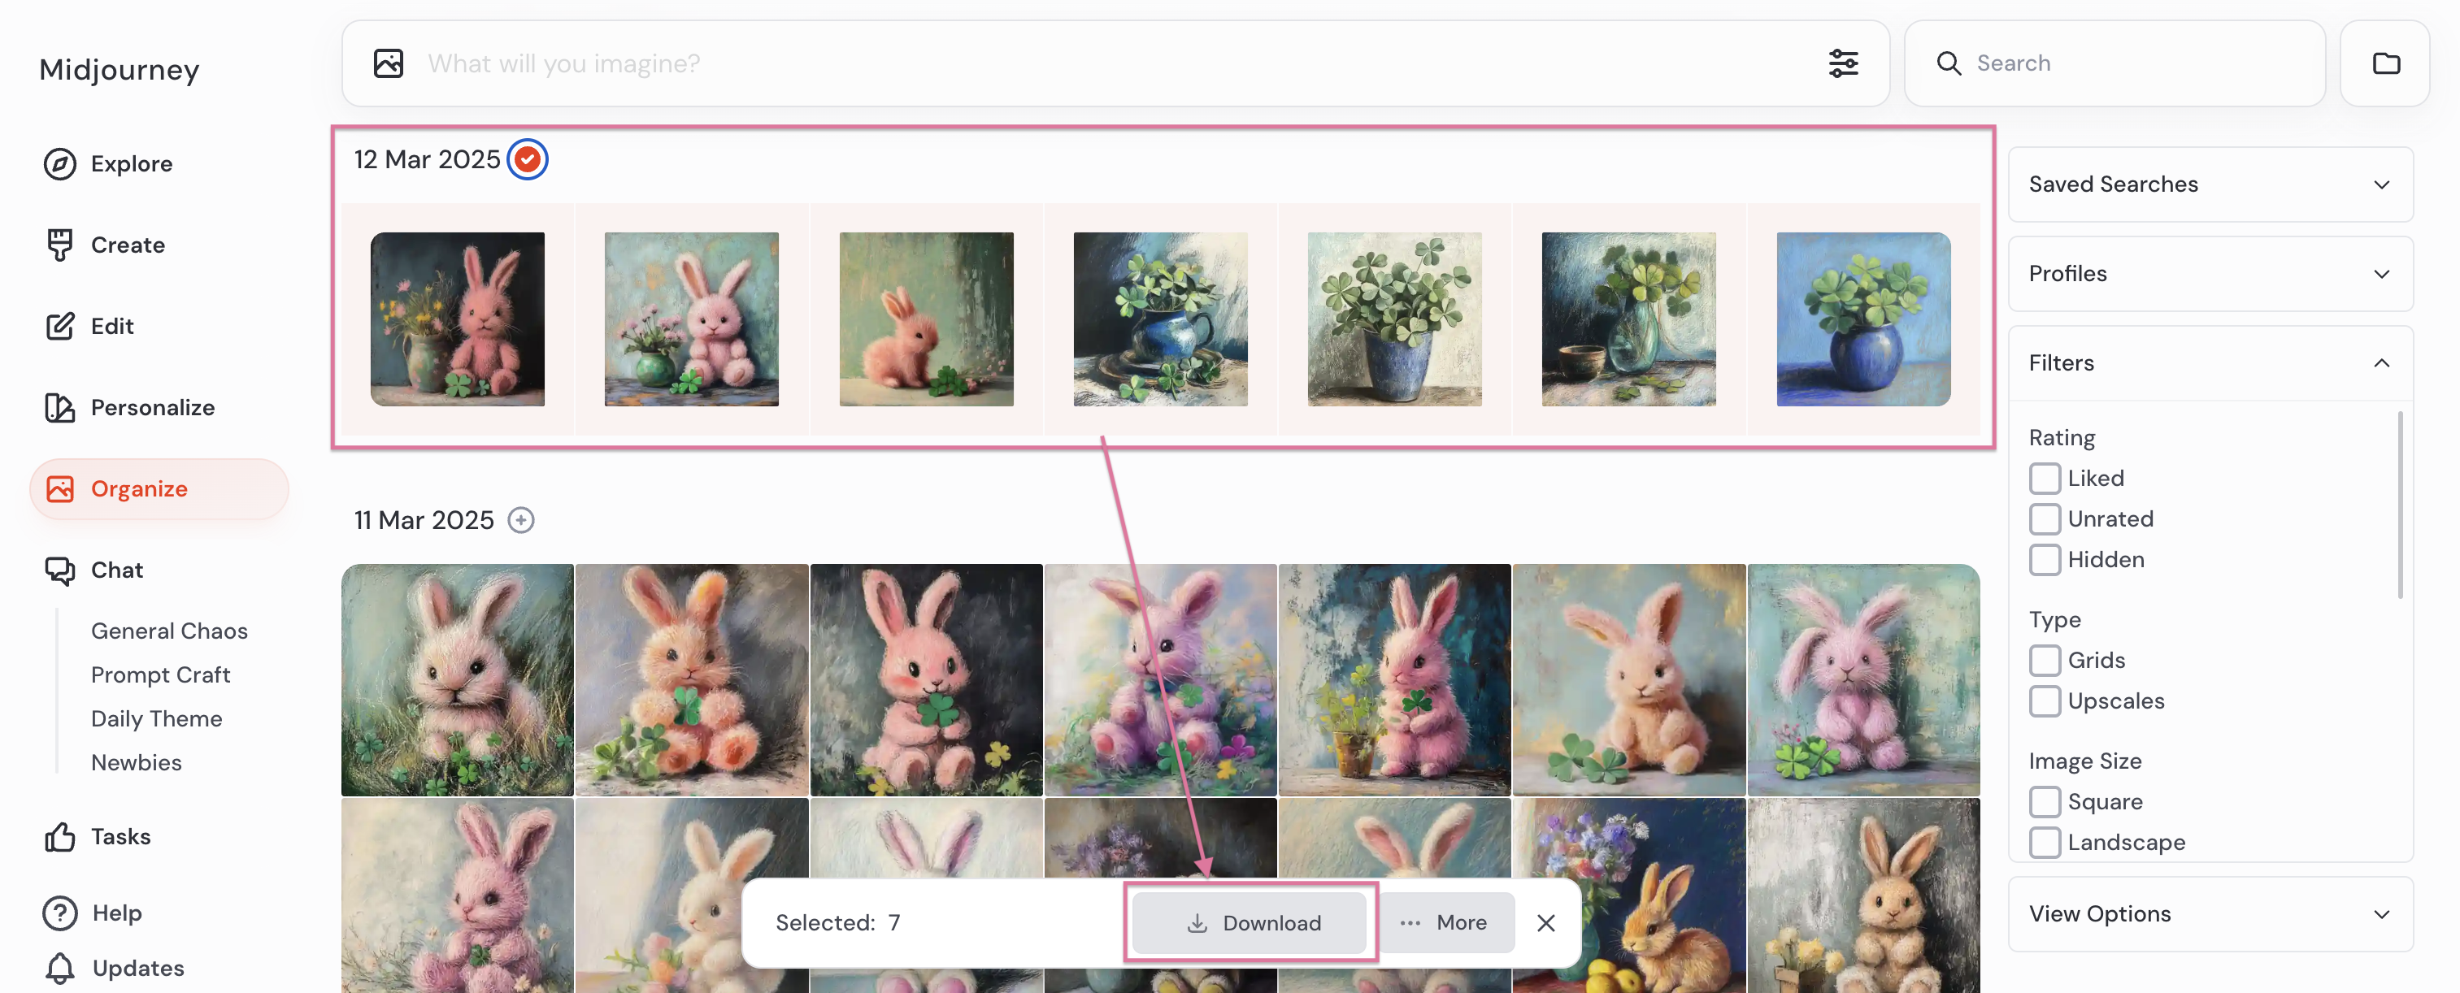
Task: Click the Chat bubbles icon
Action: click(x=59, y=570)
